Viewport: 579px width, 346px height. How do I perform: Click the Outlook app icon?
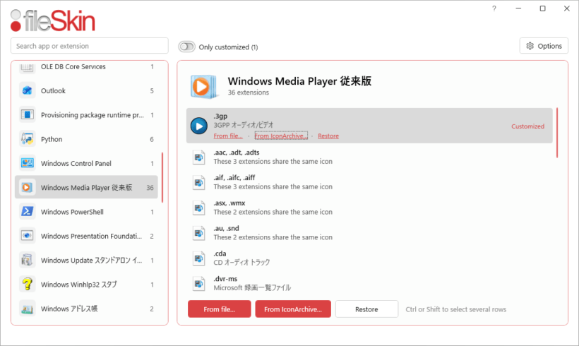[27, 90]
